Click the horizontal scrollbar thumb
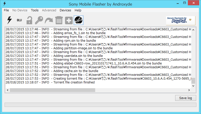The height and width of the screenshot is (114, 201). tap(53, 90)
